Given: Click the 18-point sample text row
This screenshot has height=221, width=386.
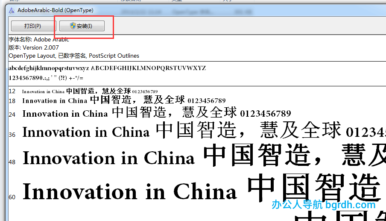Looking at the screenshot, I should (117, 100).
